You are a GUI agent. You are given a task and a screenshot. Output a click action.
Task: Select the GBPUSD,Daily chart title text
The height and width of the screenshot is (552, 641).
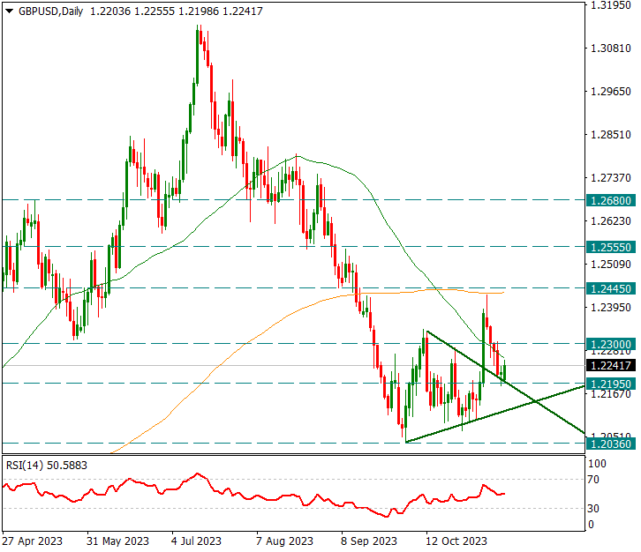50,11
